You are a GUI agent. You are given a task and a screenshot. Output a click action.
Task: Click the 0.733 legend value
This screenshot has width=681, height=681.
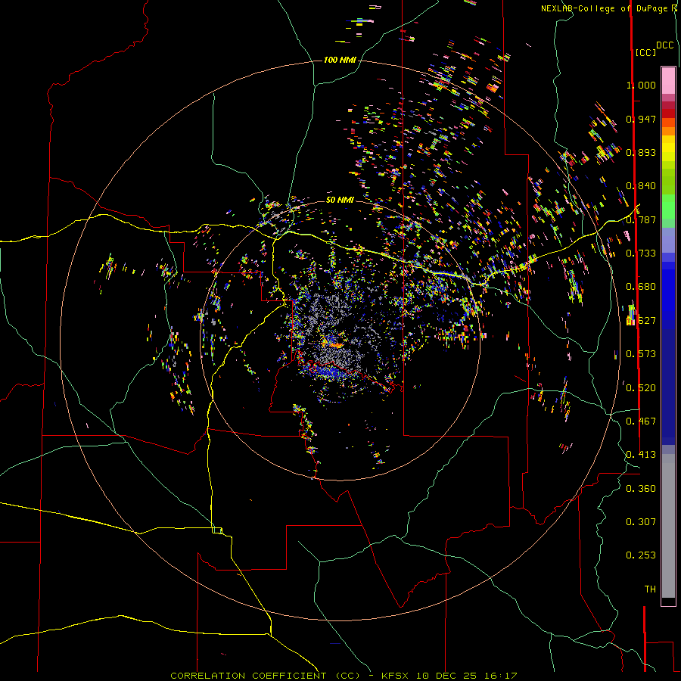coord(641,253)
